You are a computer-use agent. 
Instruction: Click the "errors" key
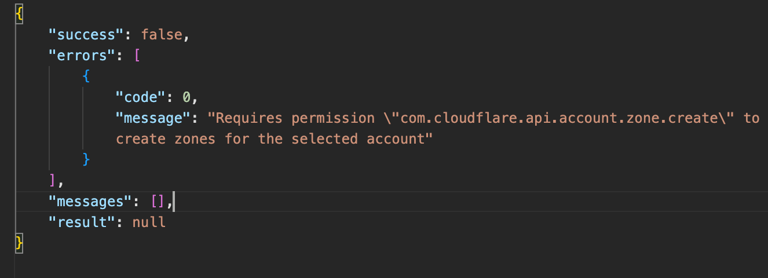(x=79, y=56)
